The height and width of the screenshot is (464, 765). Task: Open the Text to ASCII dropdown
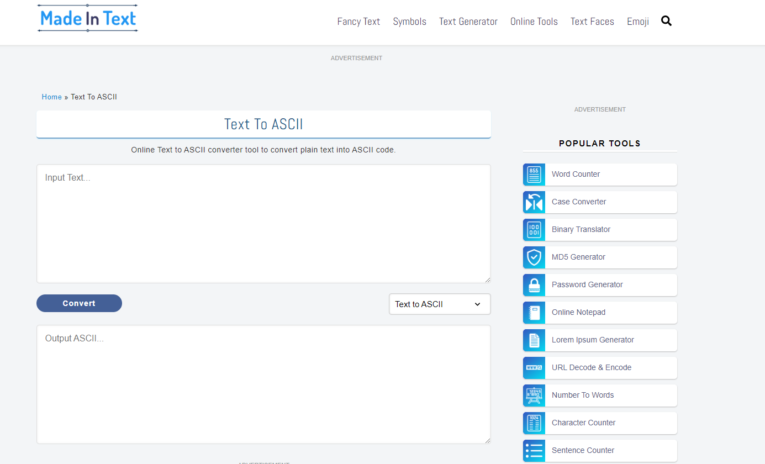click(x=440, y=304)
